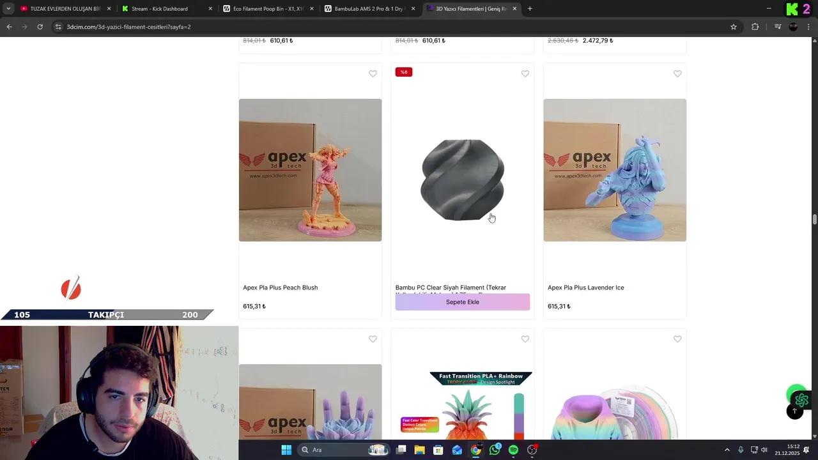View the Apex blue hand-model product image
Screen dimensions: 818x460
coord(310,402)
